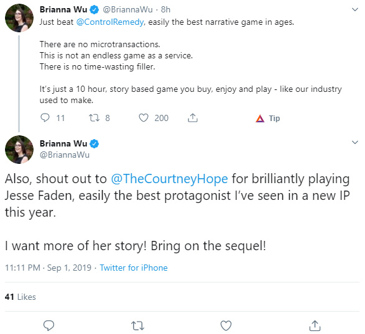The image size is (365, 334).
Task: Reply to the Courtney Hope shout-out tweet
Action: click(x=49, y=325)
